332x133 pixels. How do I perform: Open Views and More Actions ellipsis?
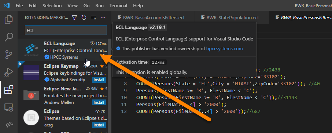pyautogui.click(x=103, y=18)
